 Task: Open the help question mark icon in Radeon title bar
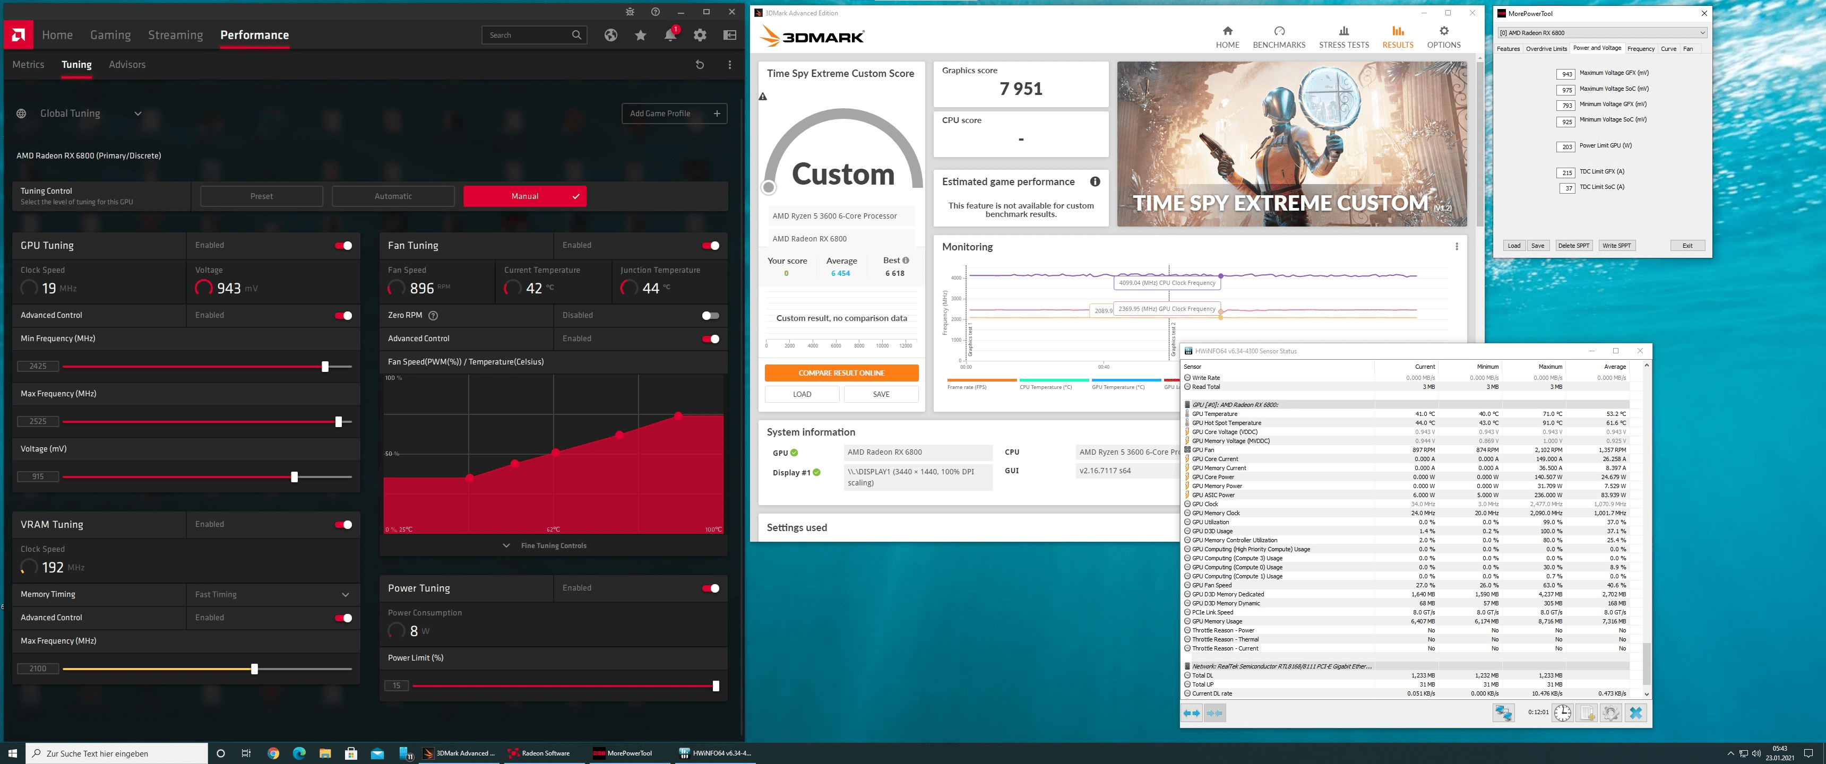point(655,12)
